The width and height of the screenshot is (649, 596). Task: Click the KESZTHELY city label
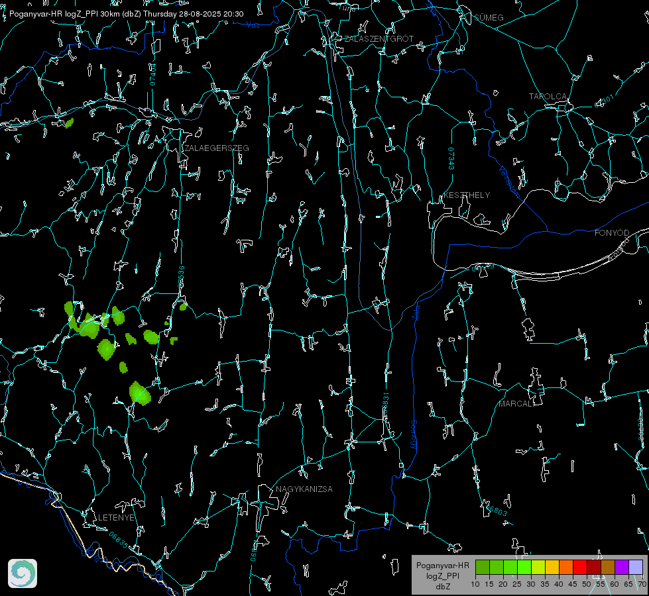(467, 195)
